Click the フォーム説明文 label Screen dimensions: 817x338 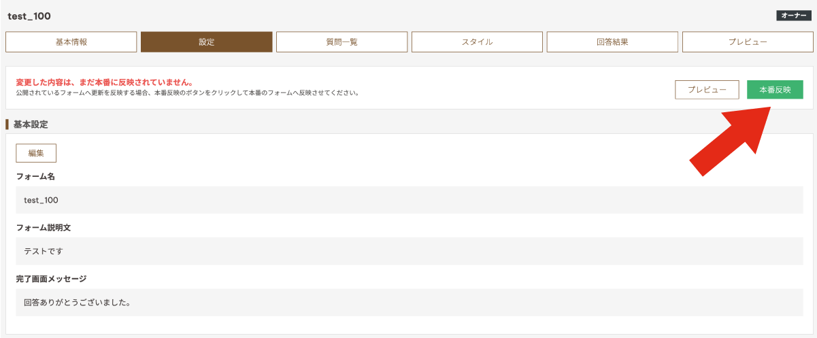pos(44,227)
